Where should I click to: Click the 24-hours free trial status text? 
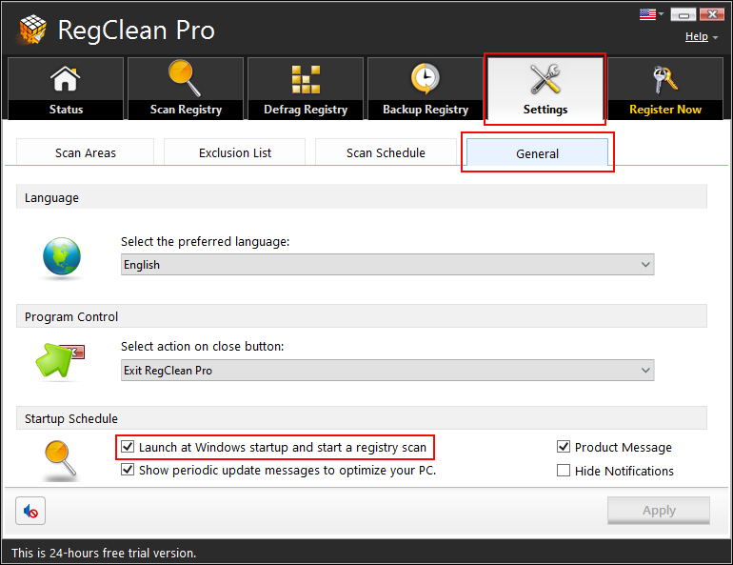[x=104, y=553]
